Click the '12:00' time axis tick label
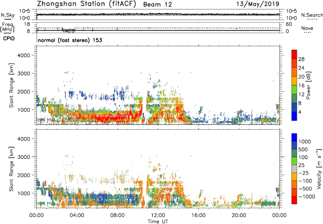Viewport: 323px width, 224px height. 158,216
